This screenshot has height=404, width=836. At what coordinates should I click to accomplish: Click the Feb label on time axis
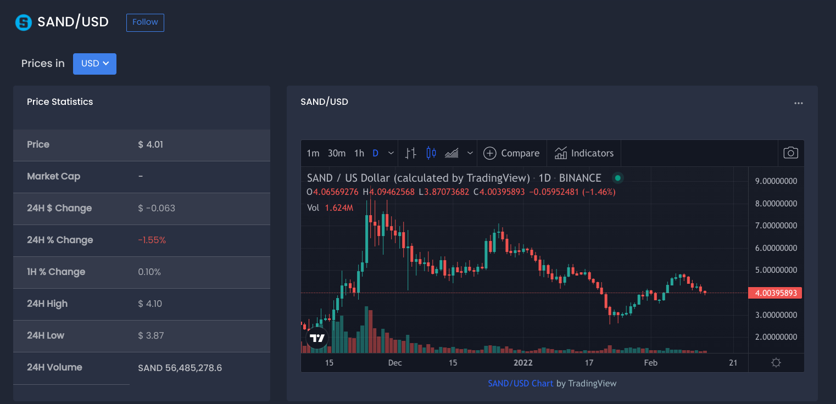(x=650, y=363)
